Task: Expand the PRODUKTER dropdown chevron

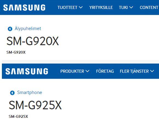Action: [x=87, y=71]
